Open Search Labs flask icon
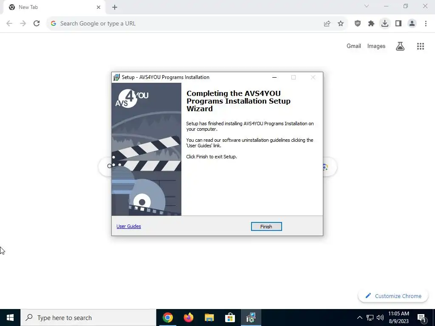This screenshot has height=326, width=435. click(400, 46)
